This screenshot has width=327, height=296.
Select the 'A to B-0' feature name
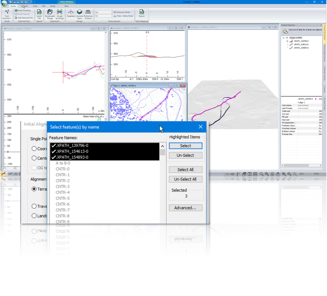click(x=63, y=163)
